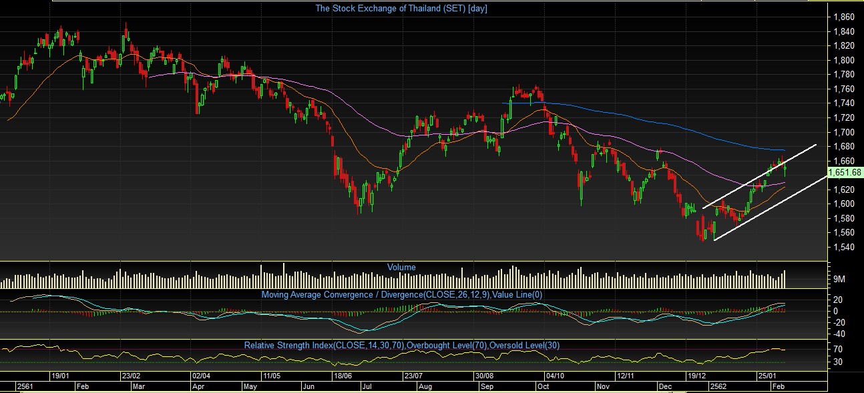This screenshot has width=864, height=393.
Task: Click the Jun month label
Action: [x=309, y=386]
